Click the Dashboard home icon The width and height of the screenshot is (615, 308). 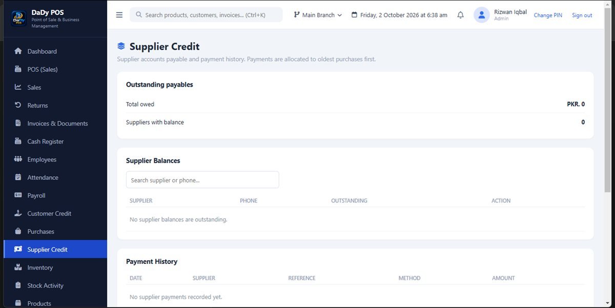(x=18, y=51)
